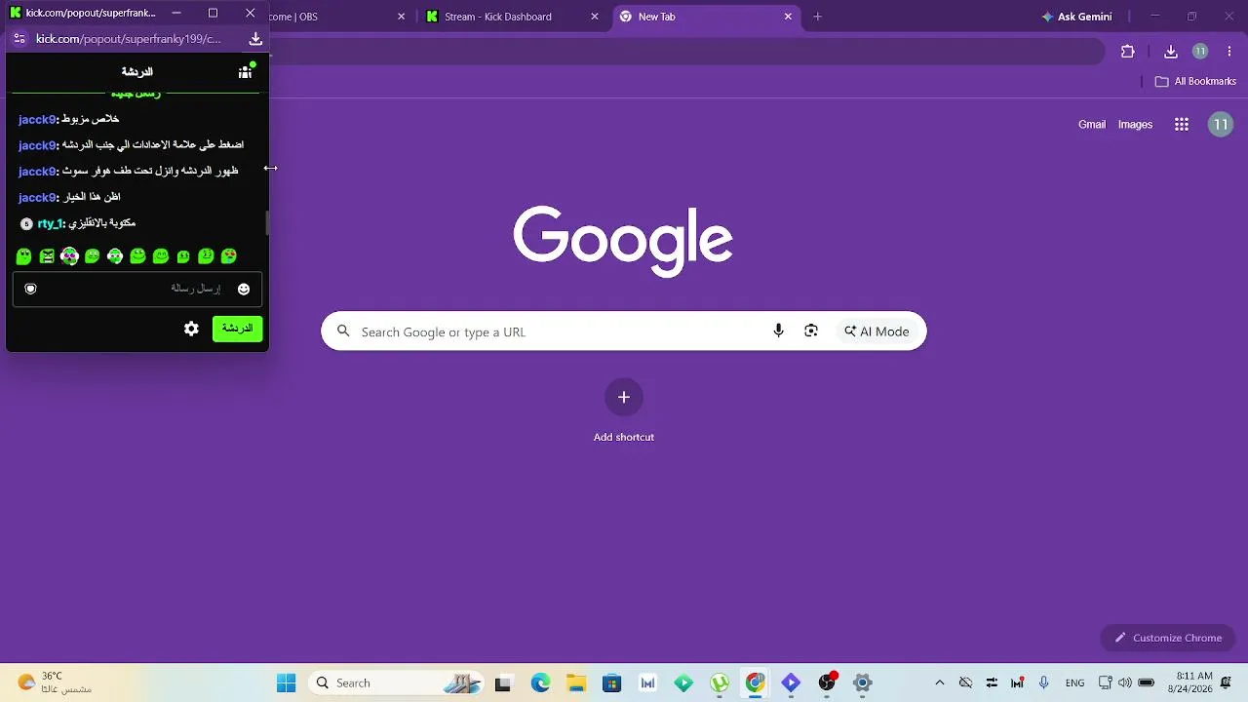Click the download icon in popout address bar
This screenshot has height=702, width=1248.
[x=255, y=39]
